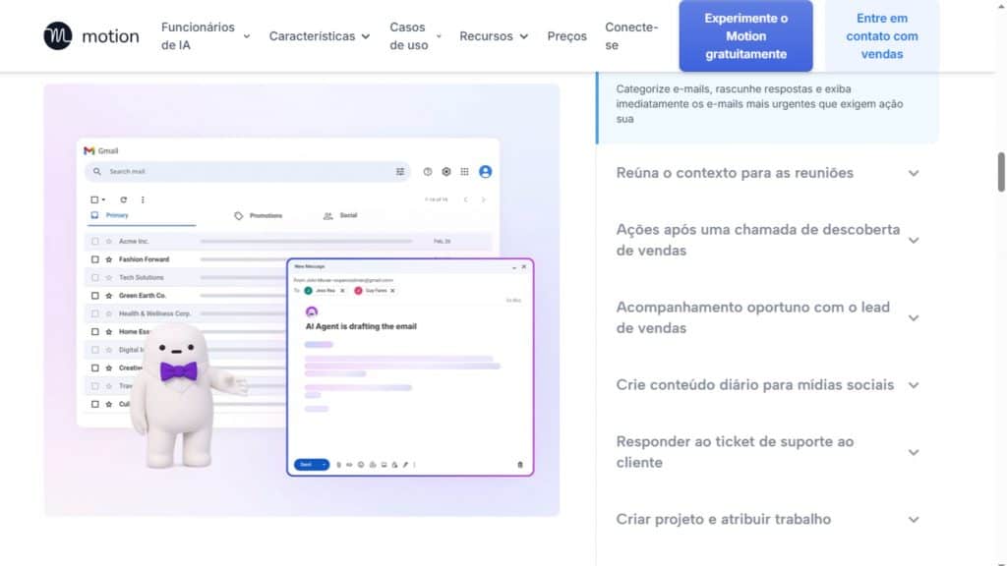Click the Gmail Search mail field
The image size is (1007, 566).
click(x=246, y=171)
